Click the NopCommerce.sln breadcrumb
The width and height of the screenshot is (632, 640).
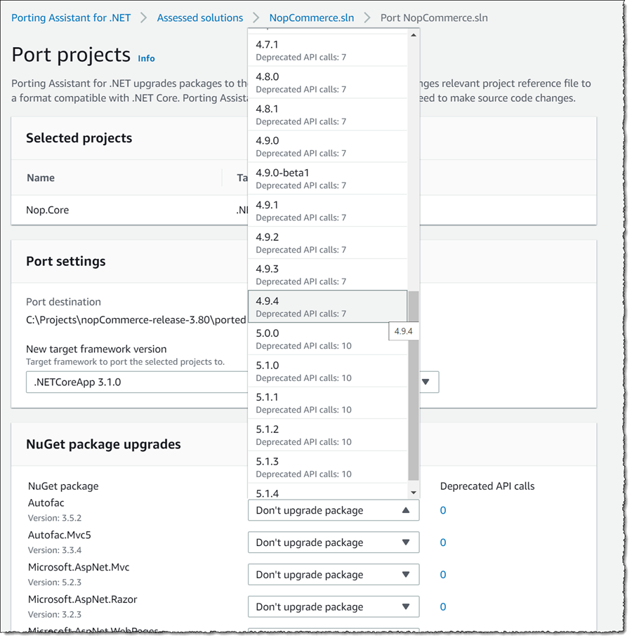coord(311,18)
